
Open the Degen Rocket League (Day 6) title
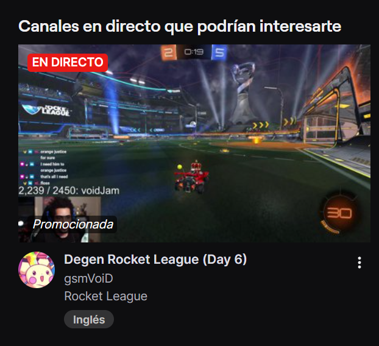(155, 259)
